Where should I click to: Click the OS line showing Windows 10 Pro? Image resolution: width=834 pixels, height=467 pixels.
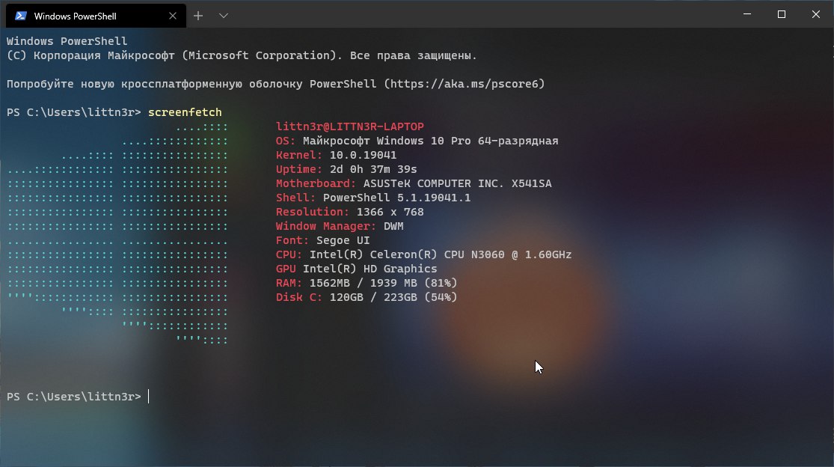point(417,141)
